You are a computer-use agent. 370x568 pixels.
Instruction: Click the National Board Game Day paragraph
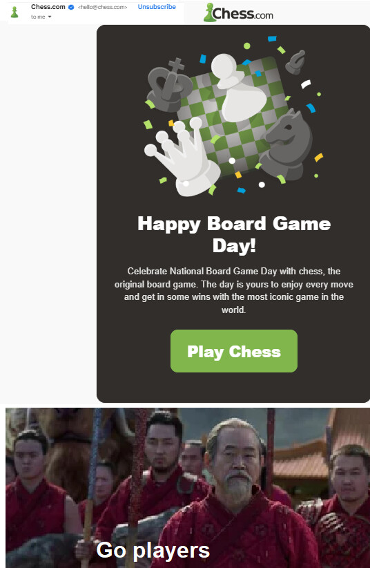(234, 290)
